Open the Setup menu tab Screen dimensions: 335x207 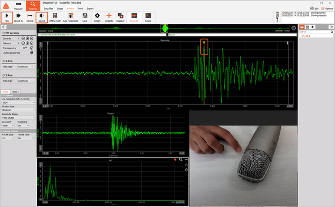(60, 9)
